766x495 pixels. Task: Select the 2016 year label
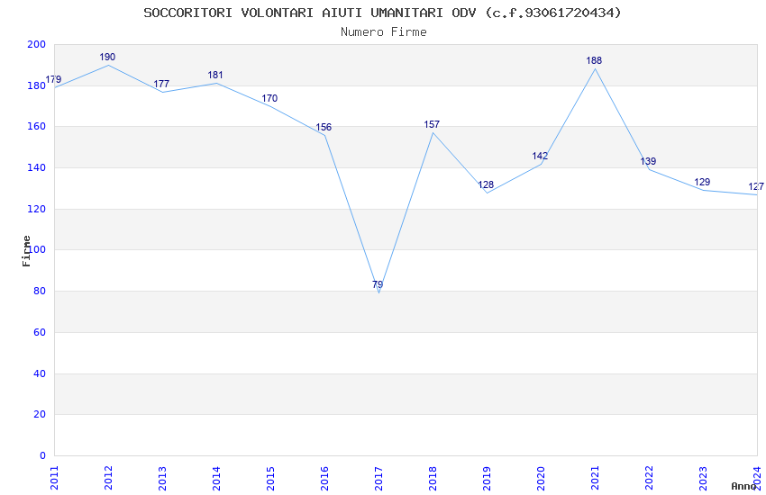[x=324, y=478]
